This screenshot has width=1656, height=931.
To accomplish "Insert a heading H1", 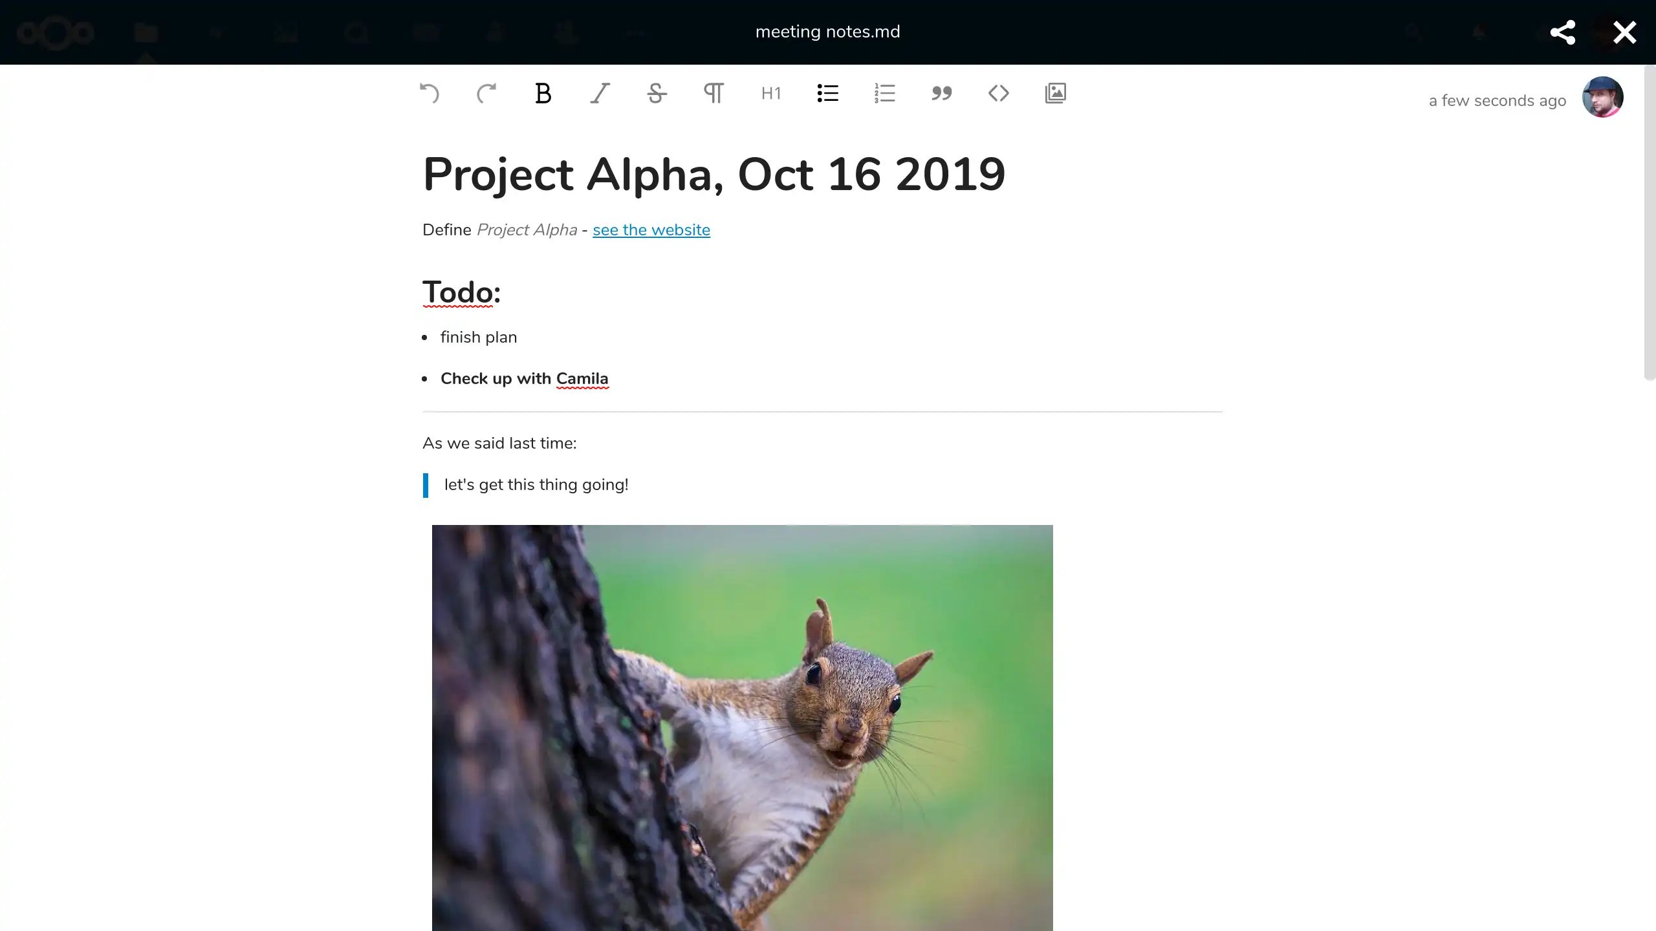I will [771, 92].
